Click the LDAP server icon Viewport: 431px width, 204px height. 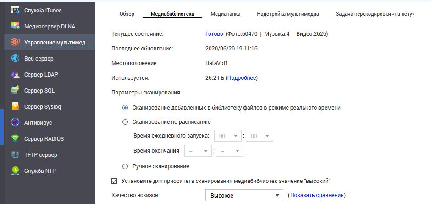point(15,74)
